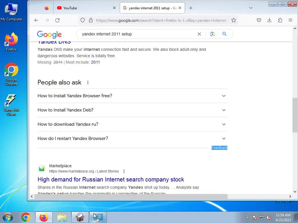Click the scroll down arrow button
Viewport: 298px width, 223px height.
[295, 192]
